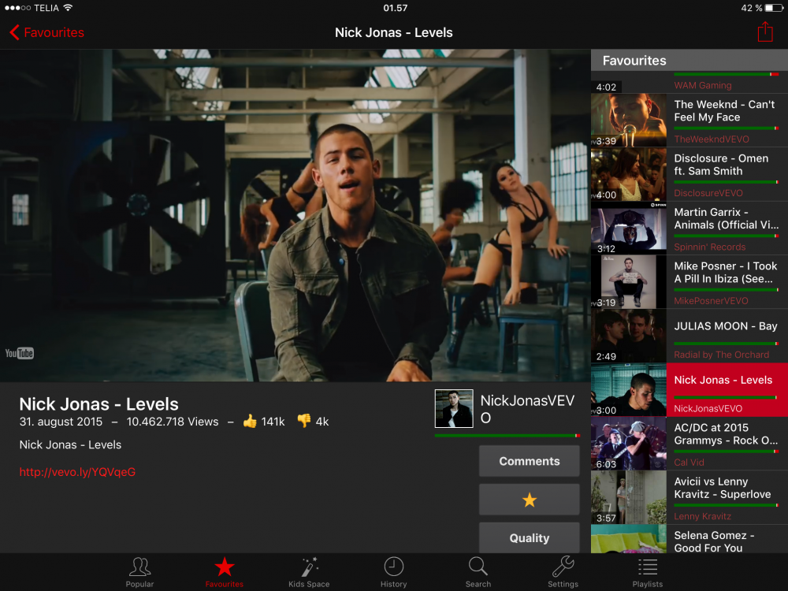This screenshot has width=788, height=591.
Task: Click the thumbs down dislike icon
Action: point(304,421)
